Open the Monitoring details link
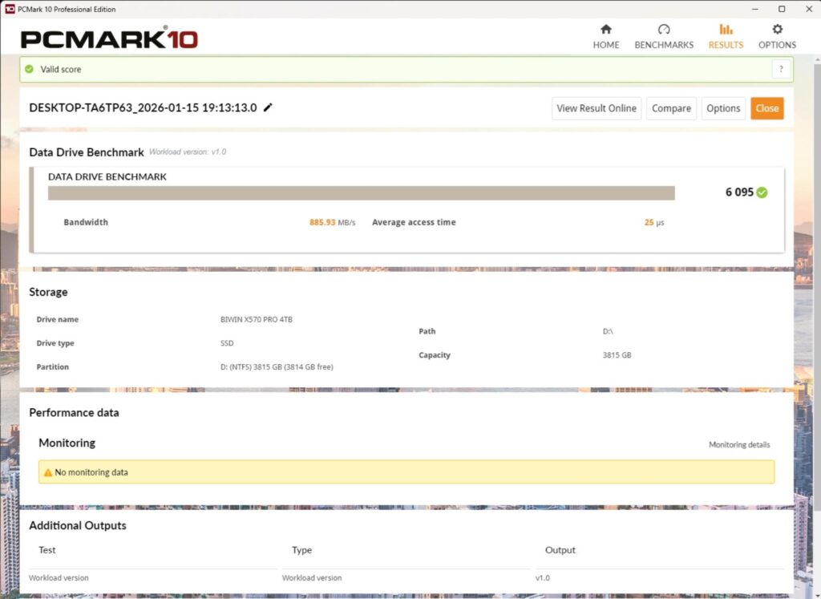The width and height of the screenshot is (821, 599). tap(739, 444)
